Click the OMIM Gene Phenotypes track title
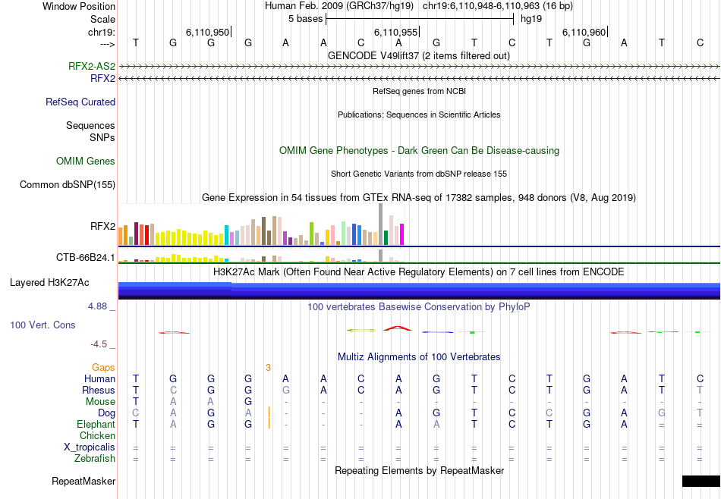The height and width of the screenshot is (499, 721). (x=419, y=150)
